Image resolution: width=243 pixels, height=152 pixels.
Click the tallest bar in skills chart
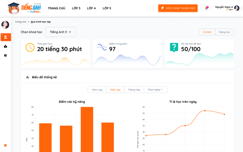[87, 129]
